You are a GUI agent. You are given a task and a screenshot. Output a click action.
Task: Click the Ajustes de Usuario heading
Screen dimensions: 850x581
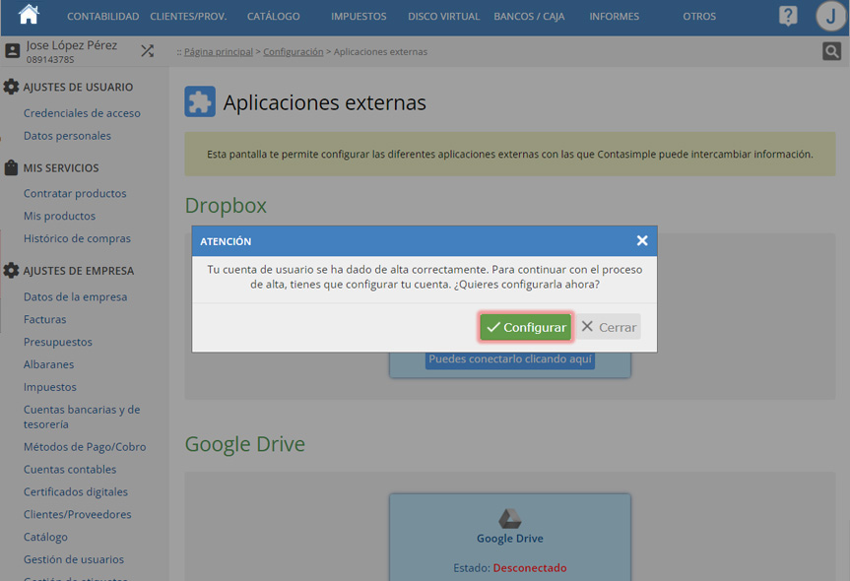tap(78, 88)
